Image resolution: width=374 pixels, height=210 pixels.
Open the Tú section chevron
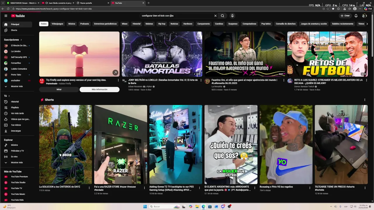click(x=9, y=96)
